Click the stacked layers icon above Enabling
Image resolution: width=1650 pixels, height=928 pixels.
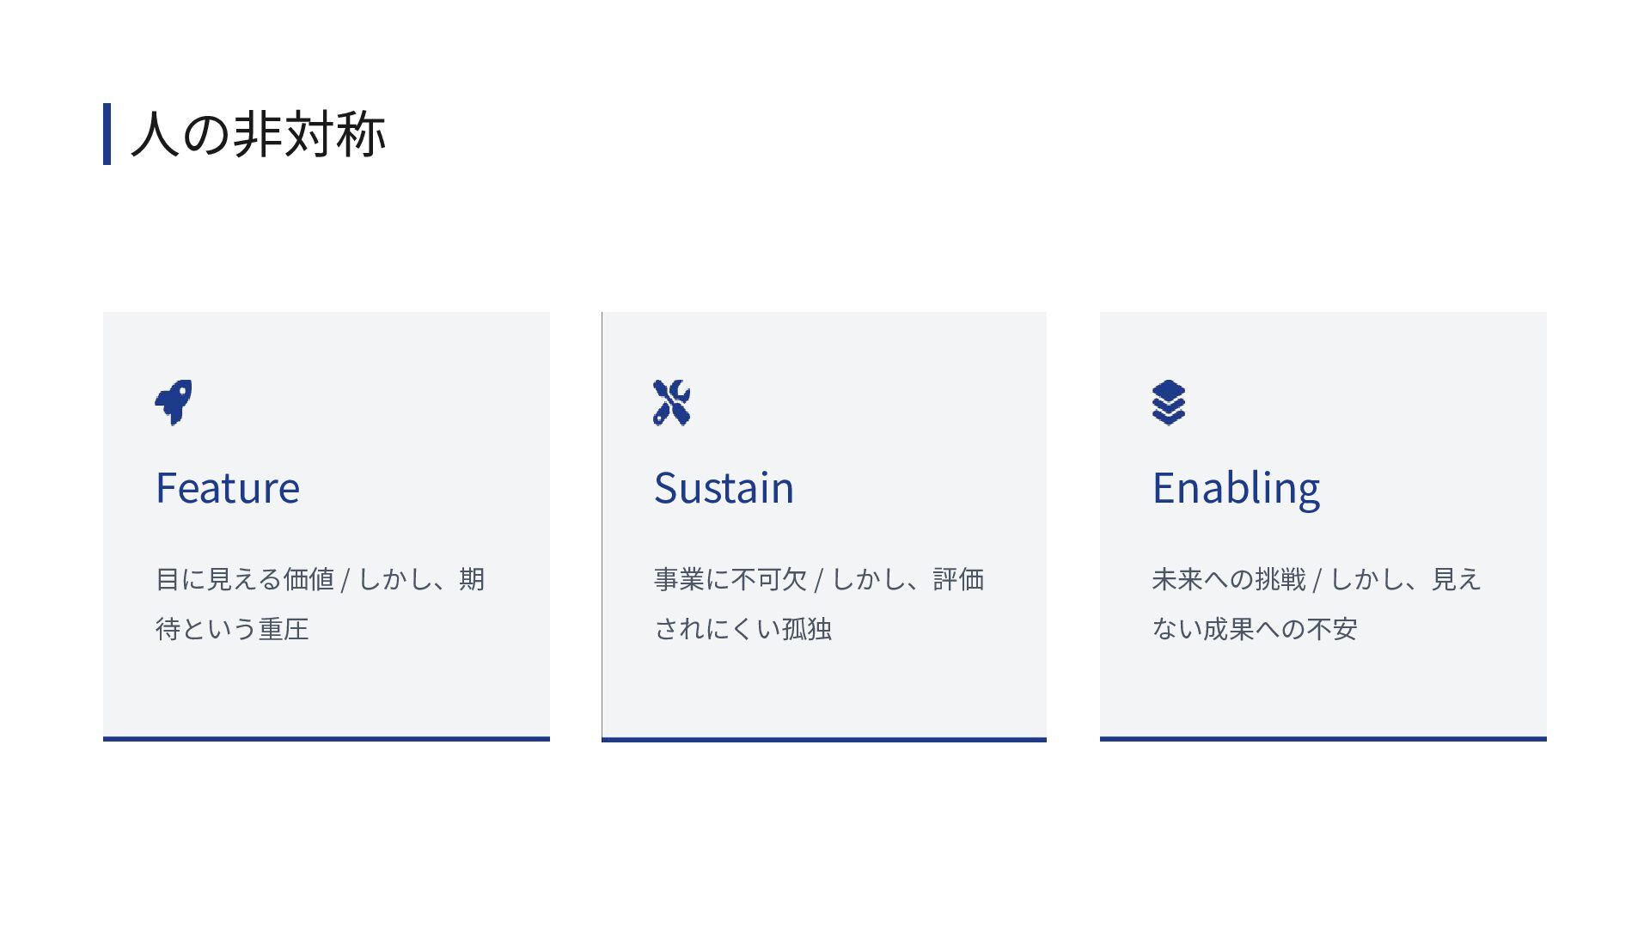1169,402
